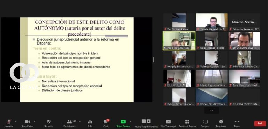Select FISCAL DE MATERIA S... video tile
The height and width of the screenshot is (129, 268).
click(211, 97)
